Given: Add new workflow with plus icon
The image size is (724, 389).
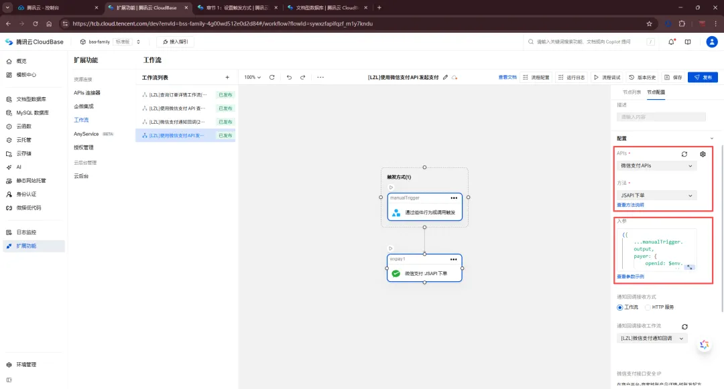Looking at the screenshot, I should (227, 78).
